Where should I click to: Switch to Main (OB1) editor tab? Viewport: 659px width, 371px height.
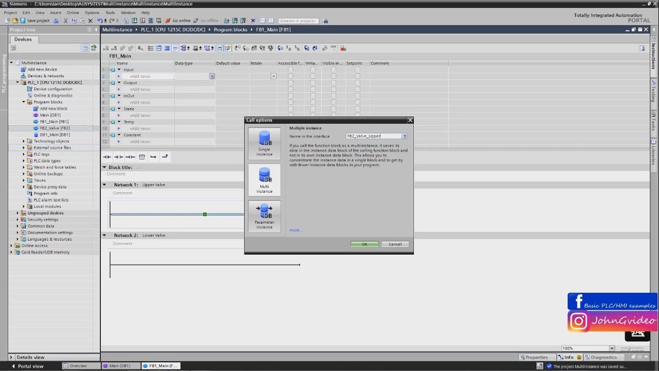pyautogui.click(x=119, y=366)
